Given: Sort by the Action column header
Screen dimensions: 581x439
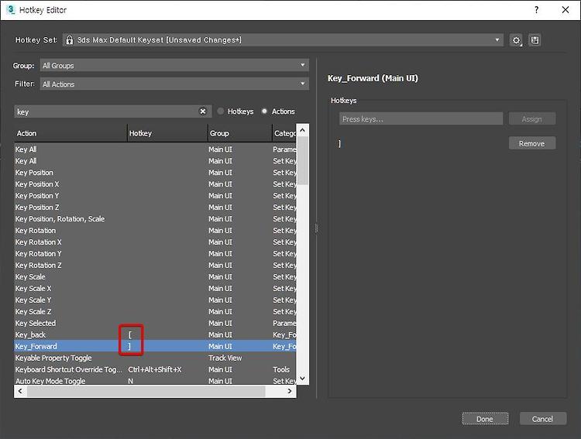Looking at the screenshot, I should 70,133.
